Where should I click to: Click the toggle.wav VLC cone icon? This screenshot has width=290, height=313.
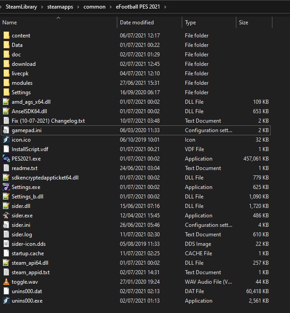[6, 282]
